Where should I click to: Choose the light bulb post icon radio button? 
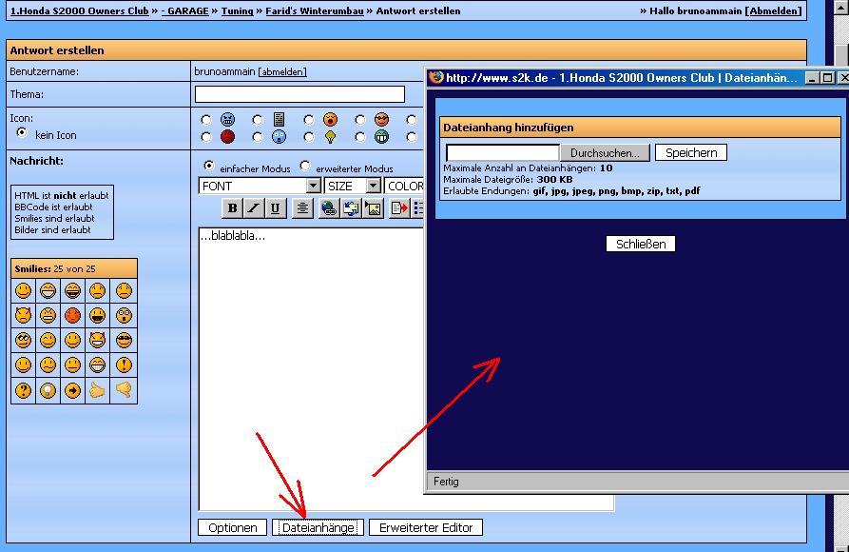click(x=309, y=137)
